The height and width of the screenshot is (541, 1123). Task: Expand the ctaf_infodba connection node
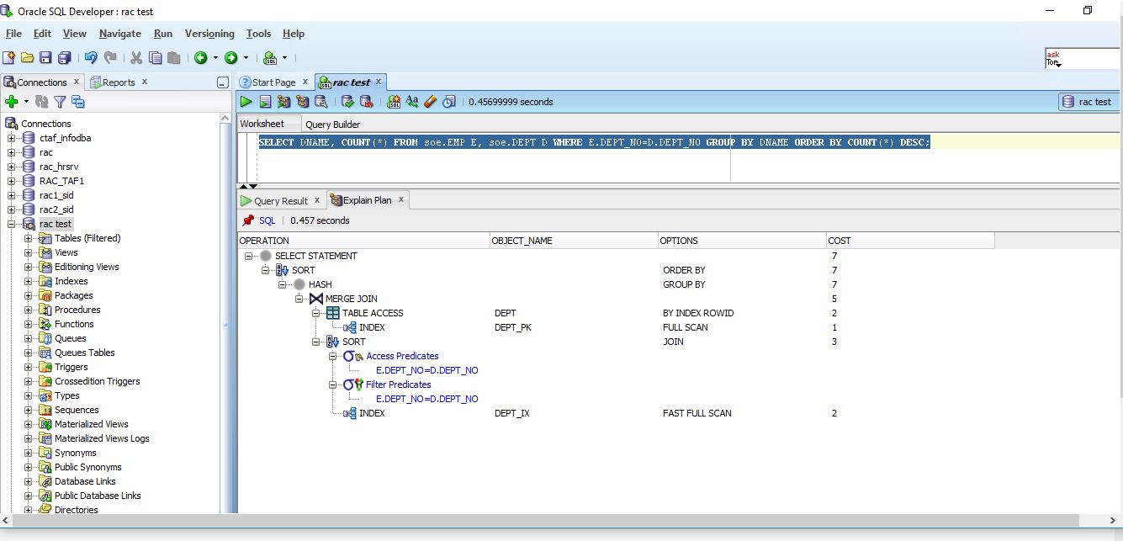12,138
